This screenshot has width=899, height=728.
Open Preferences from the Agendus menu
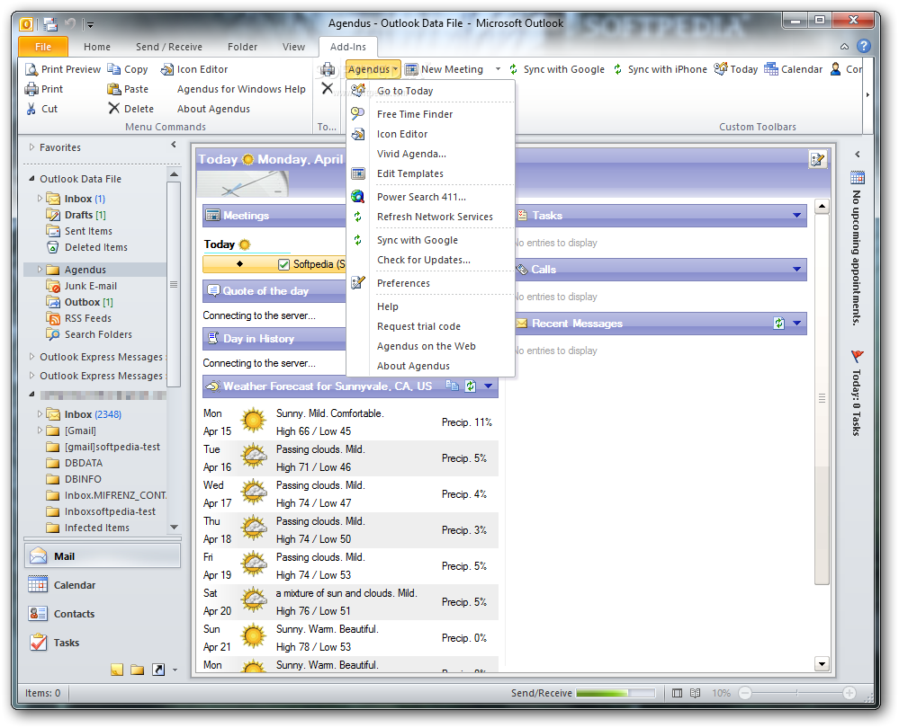coord(431,283)
